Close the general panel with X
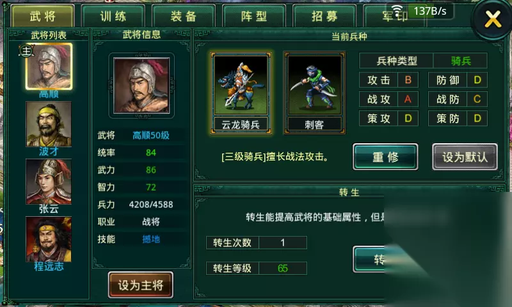This screenshot has height=307, width=512. pos(493,19)
